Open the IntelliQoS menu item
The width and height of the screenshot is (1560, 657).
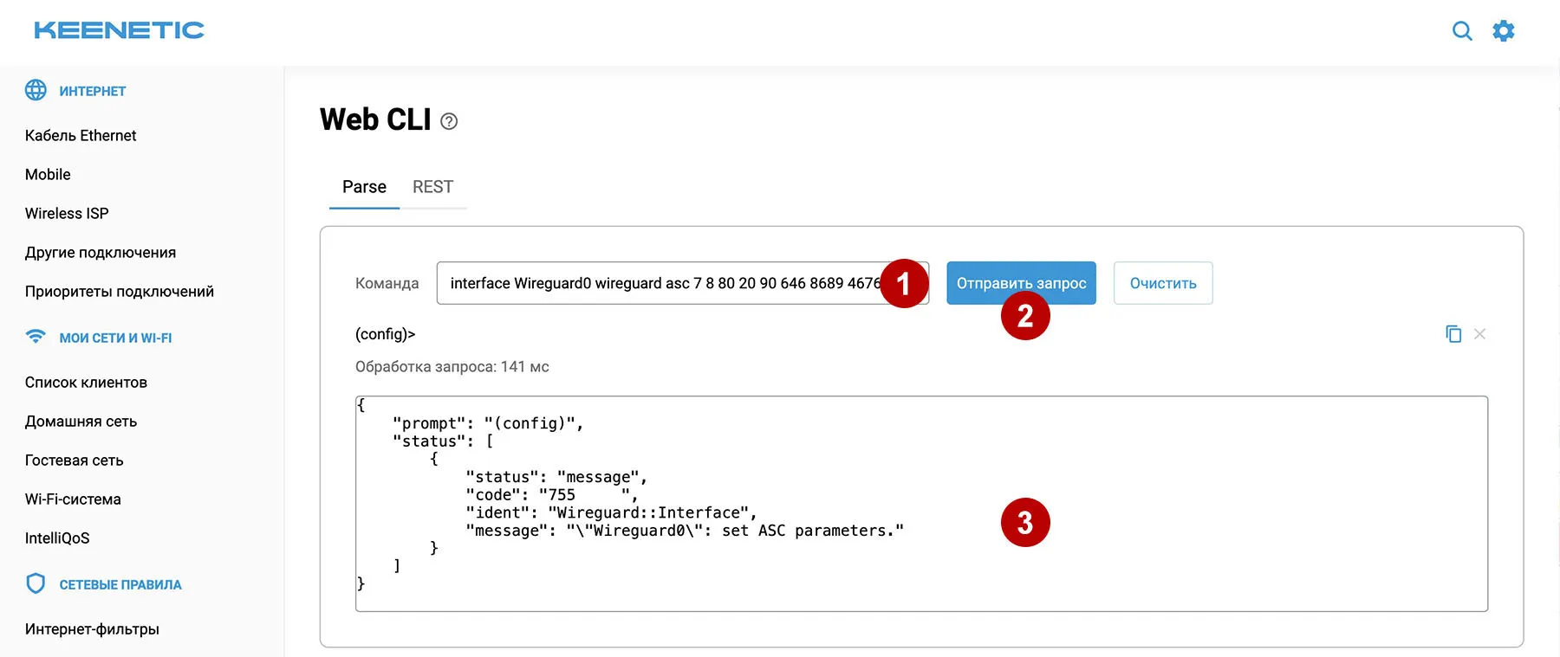click(x=57, y=538)
